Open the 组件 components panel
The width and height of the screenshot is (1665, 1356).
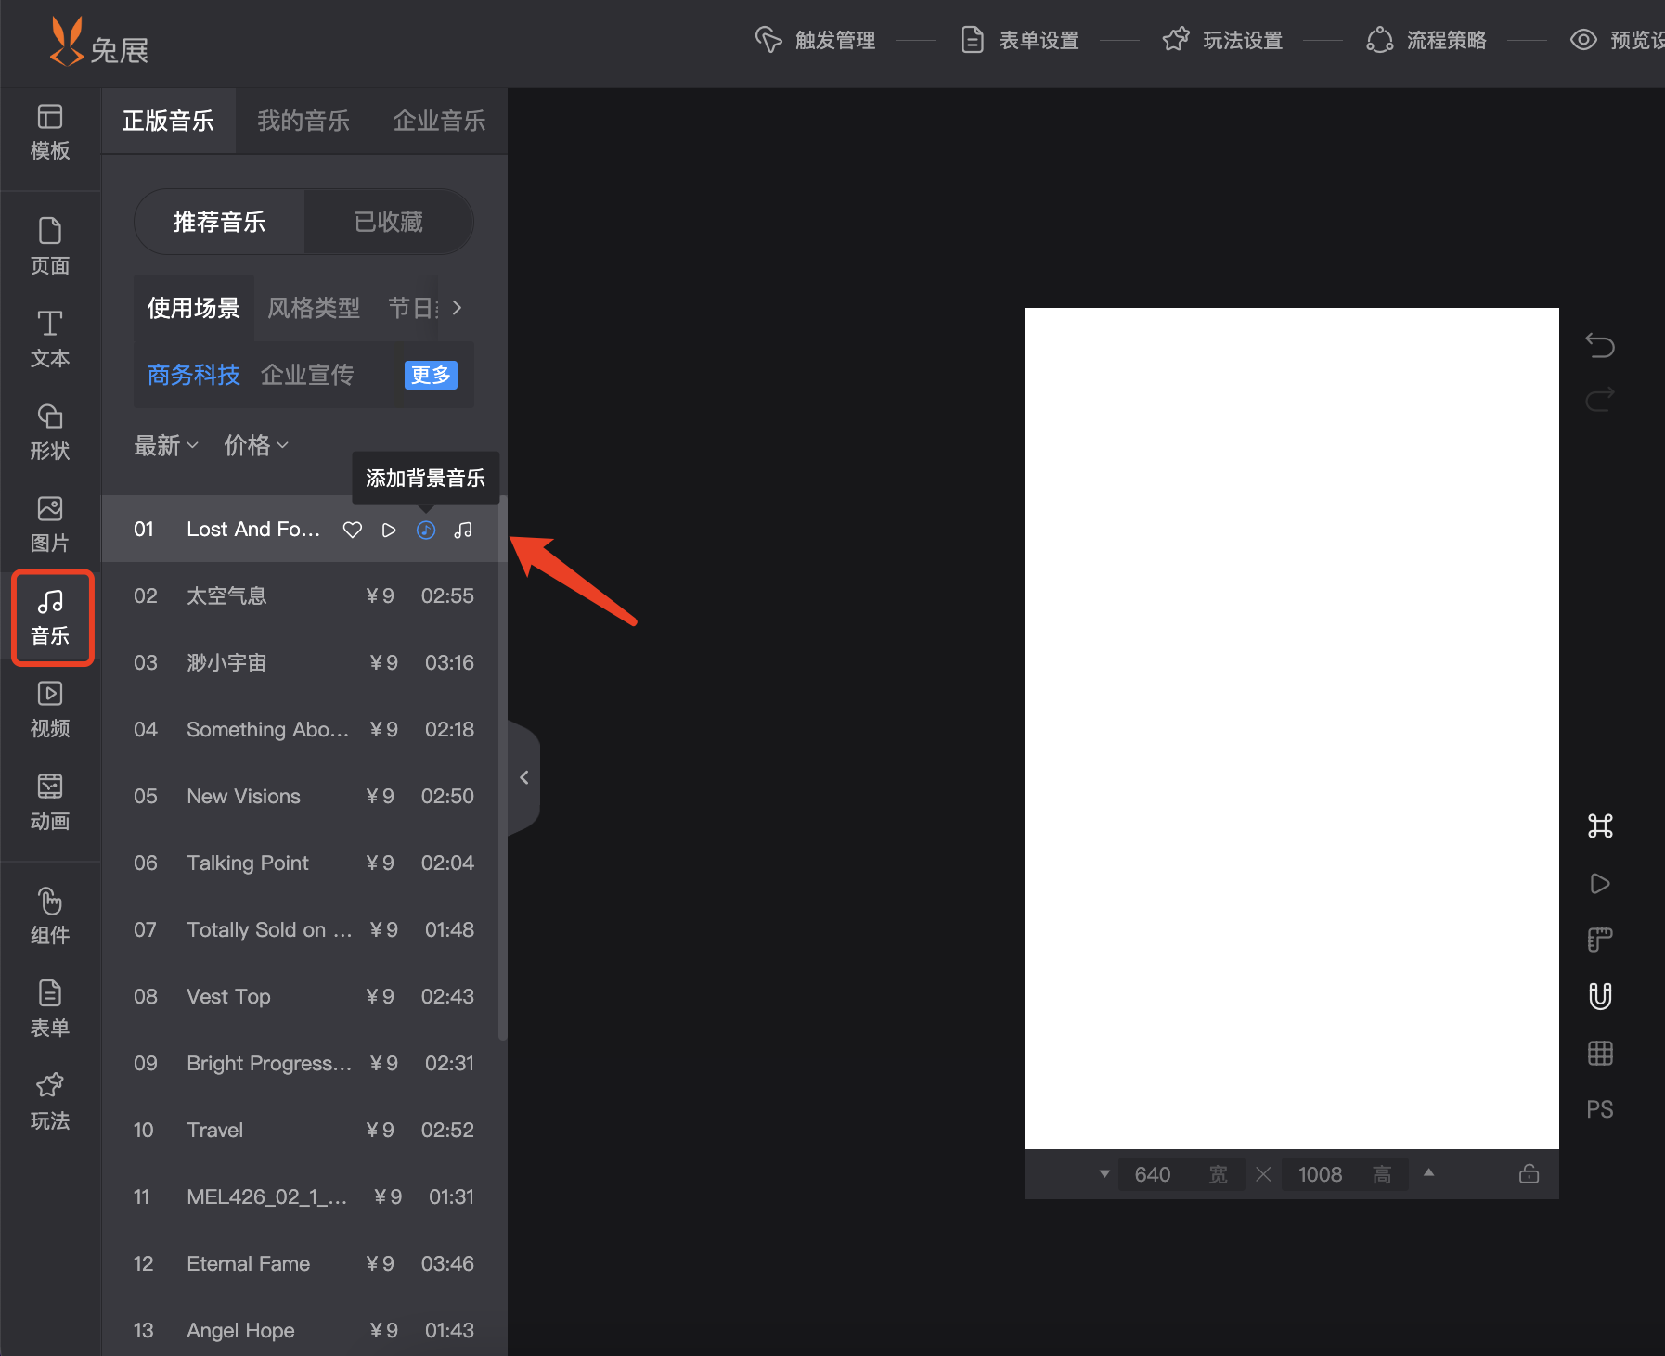click(50, 916)
